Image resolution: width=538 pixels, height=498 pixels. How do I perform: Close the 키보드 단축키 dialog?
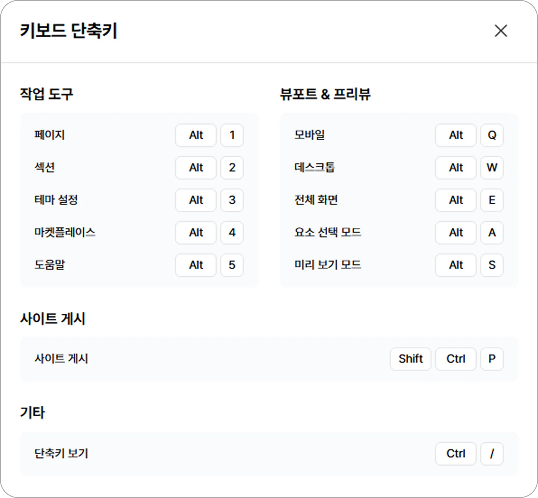tap(501, 31)
